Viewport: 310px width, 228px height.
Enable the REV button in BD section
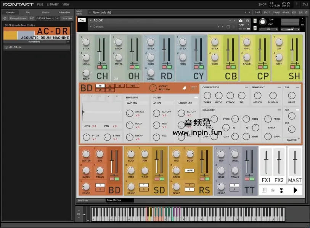click(132, 86)
